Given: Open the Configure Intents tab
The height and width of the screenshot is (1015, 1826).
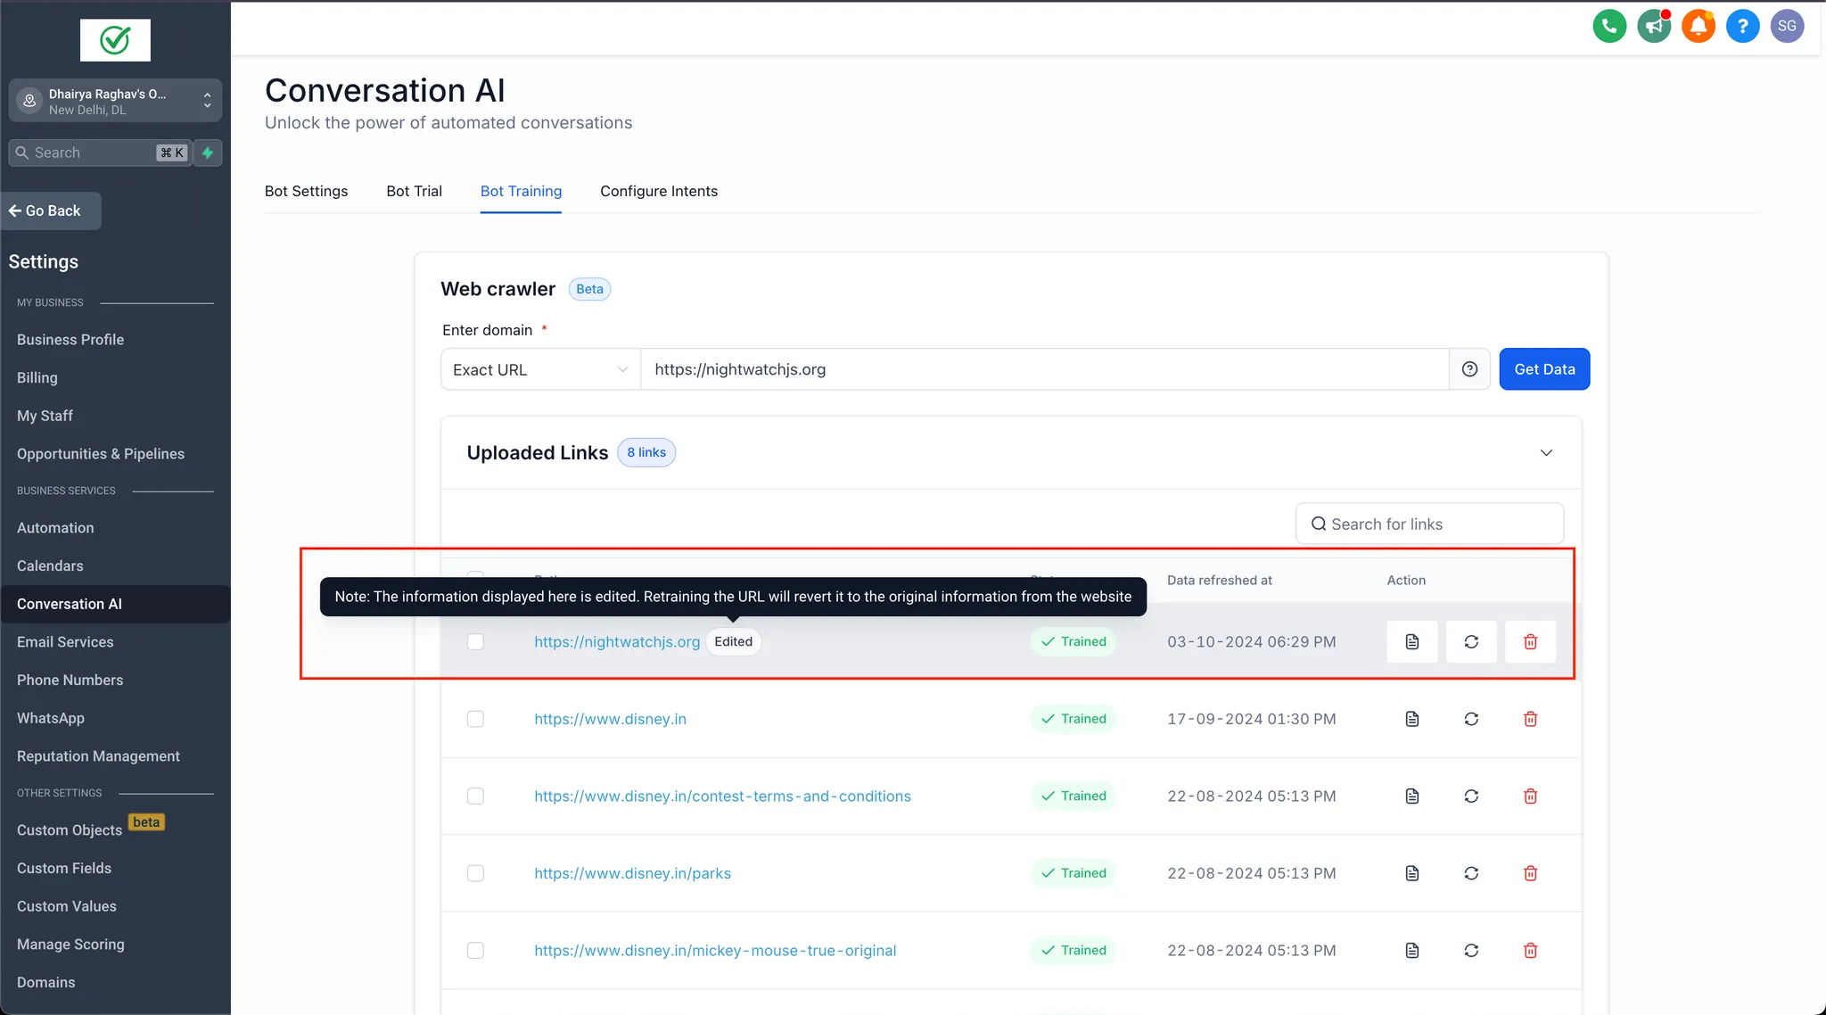Looking at the screenshot, I should [658, 191].
